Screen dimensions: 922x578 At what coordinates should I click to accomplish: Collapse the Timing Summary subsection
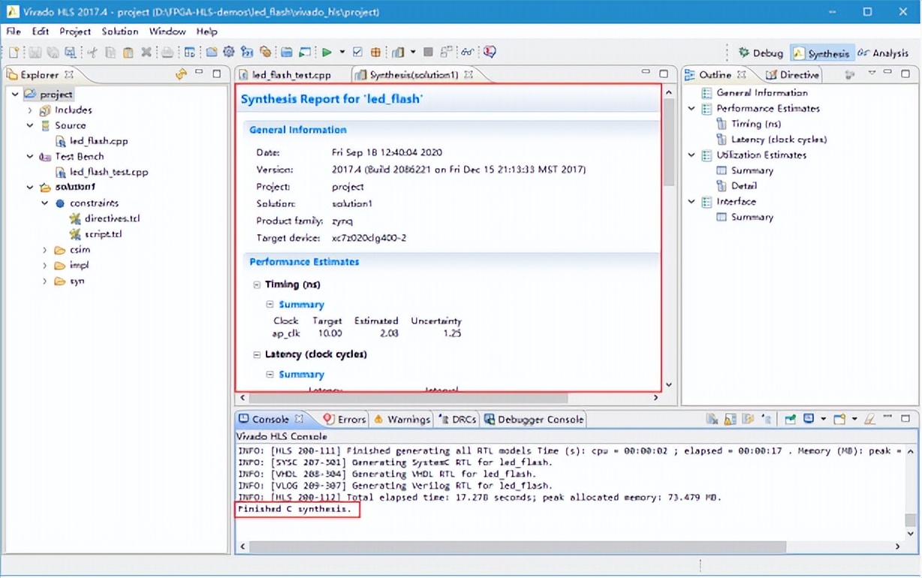click(x=270, y=305)
